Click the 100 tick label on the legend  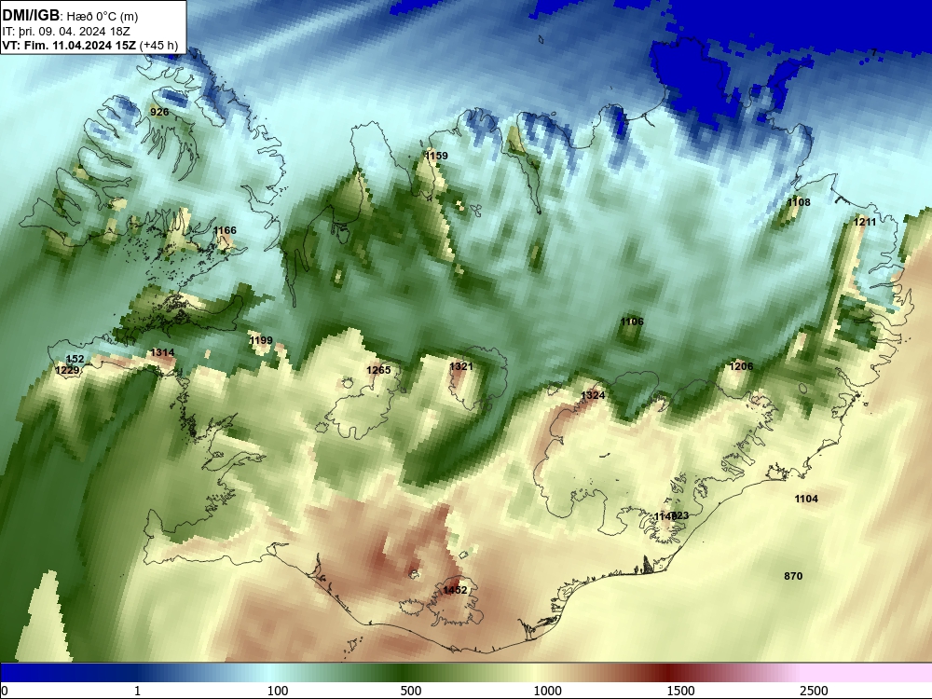(278, 691)
